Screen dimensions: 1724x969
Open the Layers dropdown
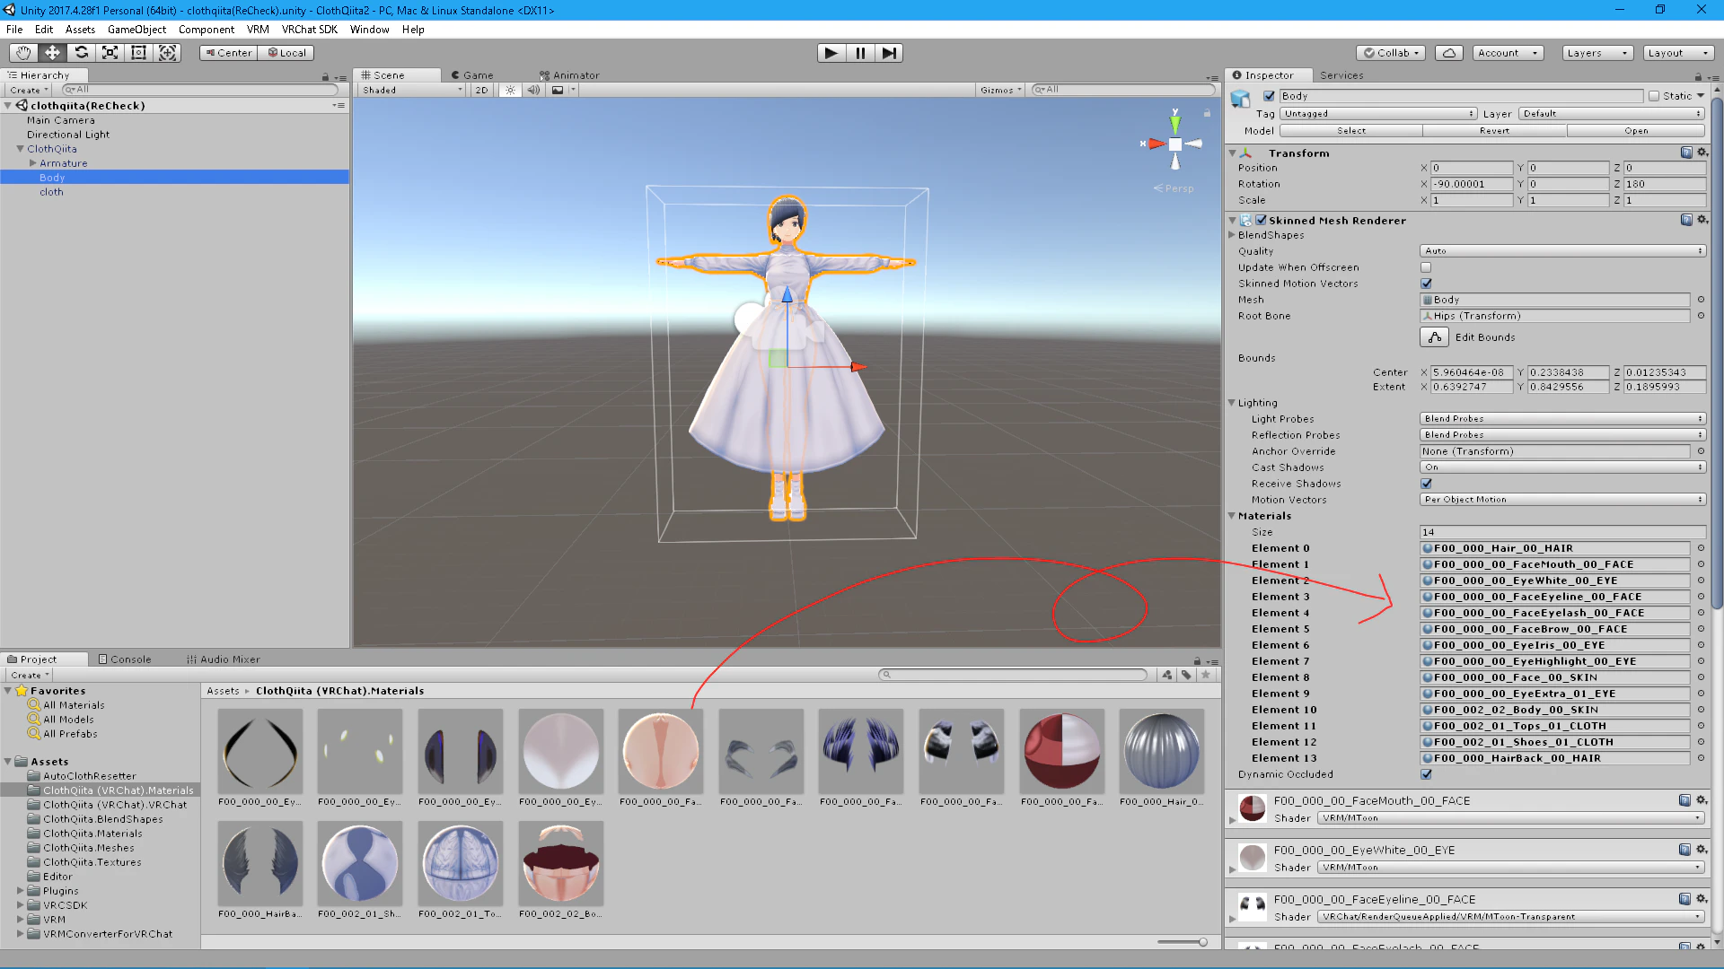click(x=1596, y=53)
